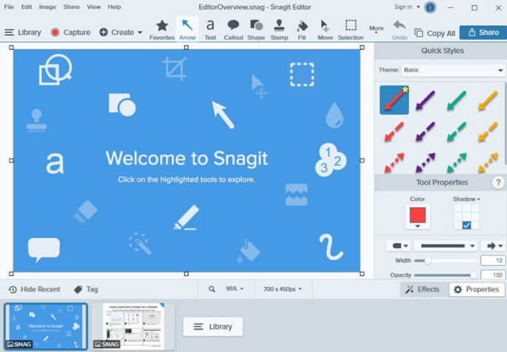Toggle the Shadow checkbox
507x352 pixels.
tap(466, 225)
